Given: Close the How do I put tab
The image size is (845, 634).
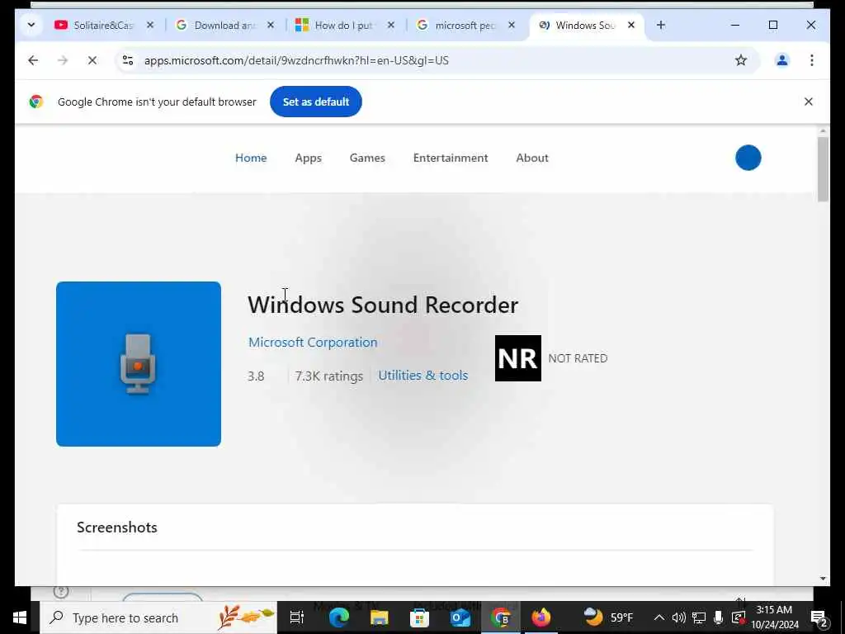Looking at the screenshot, I should pyautogui.click(x=391, y=25).
